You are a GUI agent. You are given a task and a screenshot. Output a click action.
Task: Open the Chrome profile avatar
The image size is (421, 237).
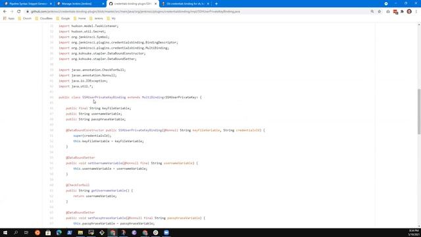coord(409,12)
